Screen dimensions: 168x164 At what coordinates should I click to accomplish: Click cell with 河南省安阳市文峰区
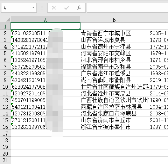[x=114, y=53]
